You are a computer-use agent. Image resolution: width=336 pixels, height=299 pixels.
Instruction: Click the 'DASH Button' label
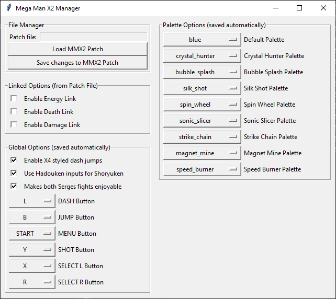(x=76, y=201)
